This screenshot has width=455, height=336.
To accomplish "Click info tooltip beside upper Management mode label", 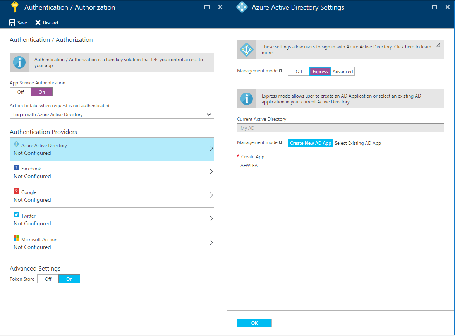I will click(281, 71).
